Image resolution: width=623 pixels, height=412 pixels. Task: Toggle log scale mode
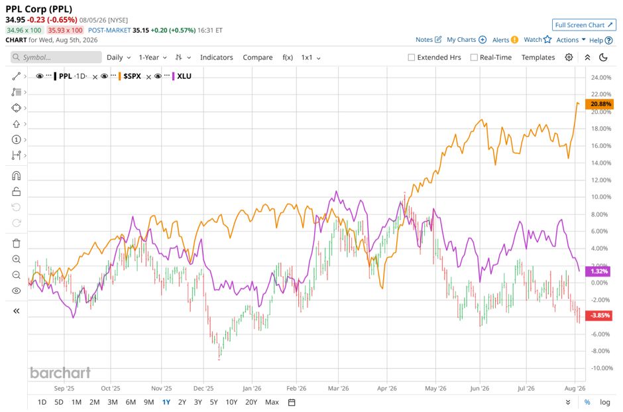(x=604, y=403)
